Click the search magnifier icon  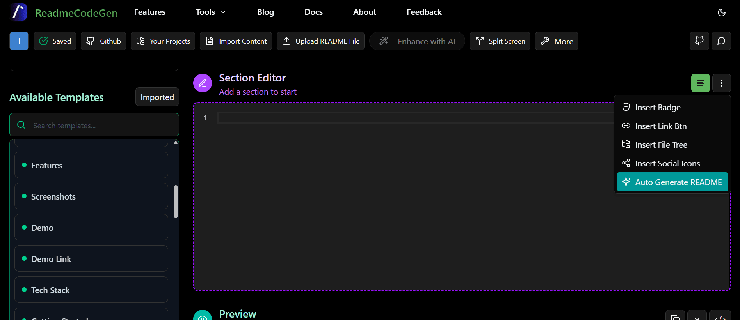pyautogui.click(x=21, y=125)
